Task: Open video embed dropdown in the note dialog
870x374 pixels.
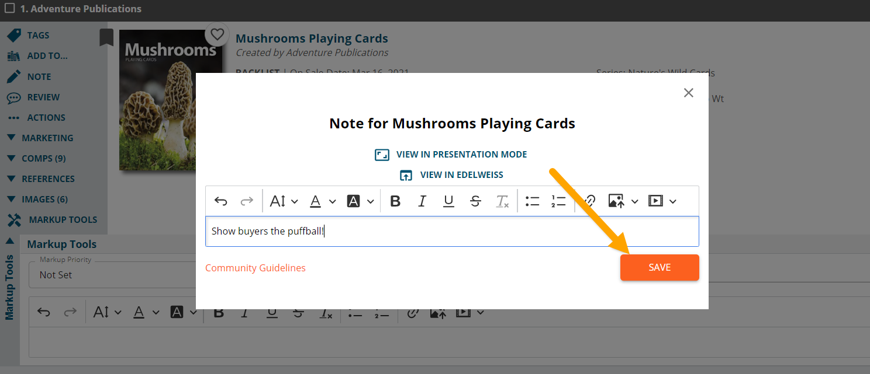Action: tap(662, 201)
